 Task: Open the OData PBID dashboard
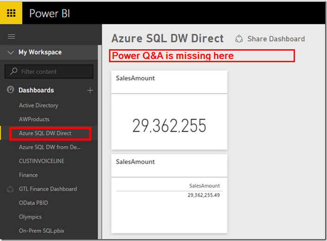tap(33, 203)
